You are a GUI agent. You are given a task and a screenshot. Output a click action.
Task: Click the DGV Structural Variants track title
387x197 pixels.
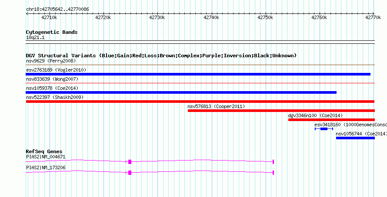click(161, 56)
